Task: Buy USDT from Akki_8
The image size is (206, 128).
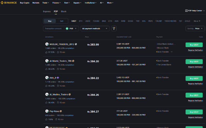Action: [x=194, y=79]
